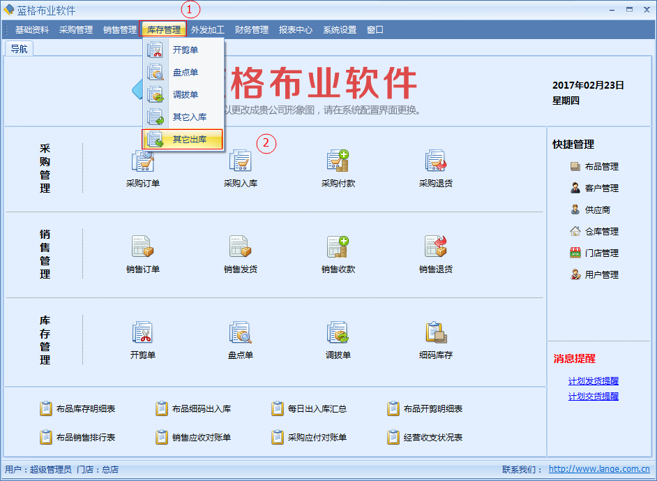The image size is (657, 481).
Task: Open 每日出入库汇总 report clipboard icon
Action: coord(277,408)
